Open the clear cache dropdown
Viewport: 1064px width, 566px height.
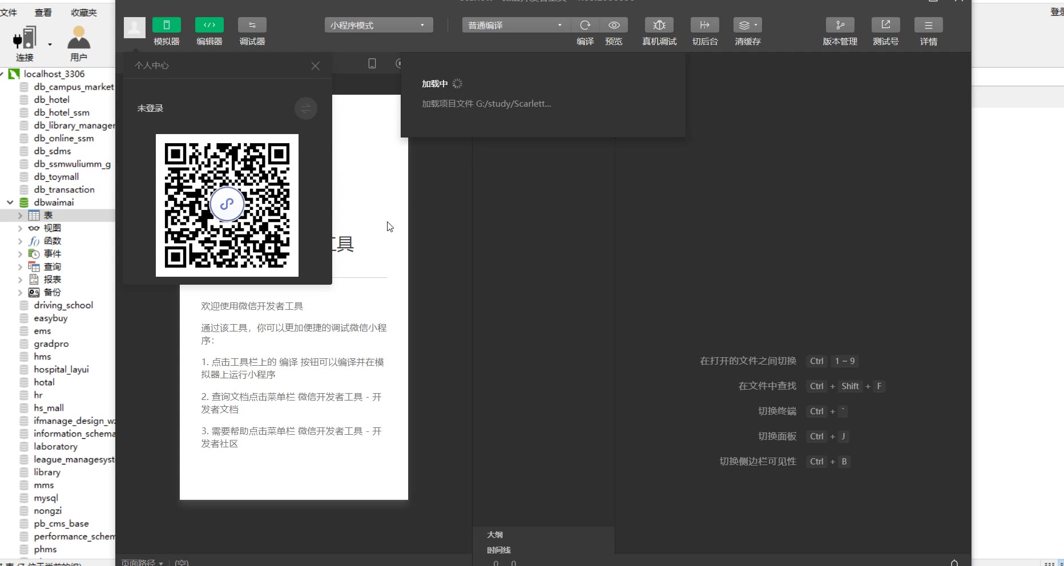(747, 25)
